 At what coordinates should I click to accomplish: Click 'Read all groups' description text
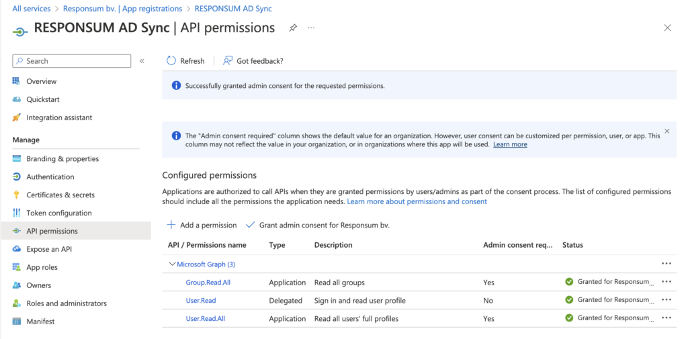(x=339, y=283)
